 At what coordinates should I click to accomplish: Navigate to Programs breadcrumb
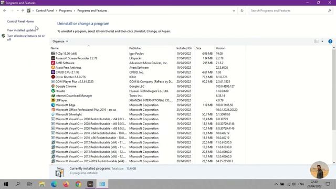[65, 10]
